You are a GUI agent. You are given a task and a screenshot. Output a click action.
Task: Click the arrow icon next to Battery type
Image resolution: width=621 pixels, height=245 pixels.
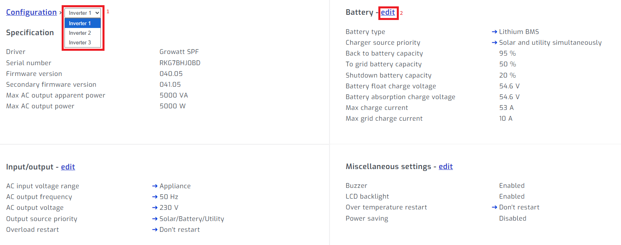coord(495,32)
